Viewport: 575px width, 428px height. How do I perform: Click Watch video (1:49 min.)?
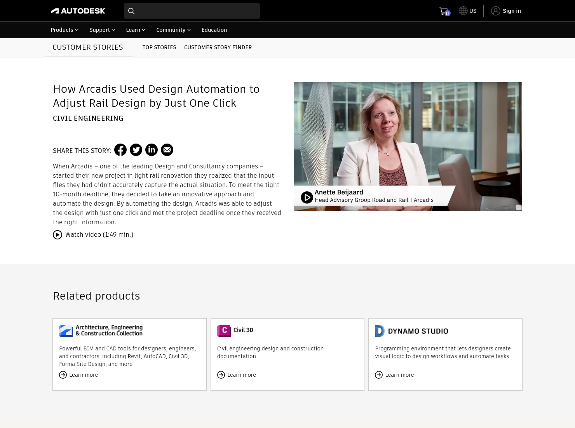(93, 234)
